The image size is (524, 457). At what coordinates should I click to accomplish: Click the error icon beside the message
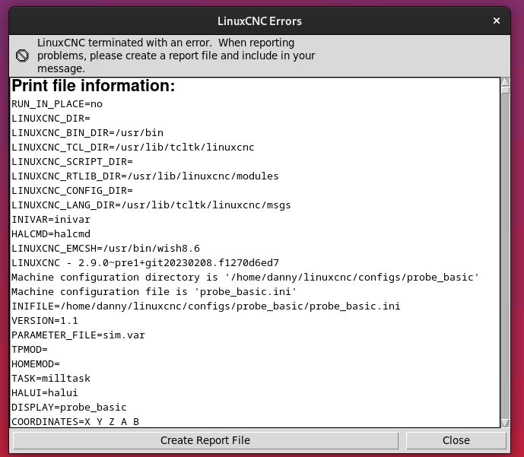click(x=22, y=56)
